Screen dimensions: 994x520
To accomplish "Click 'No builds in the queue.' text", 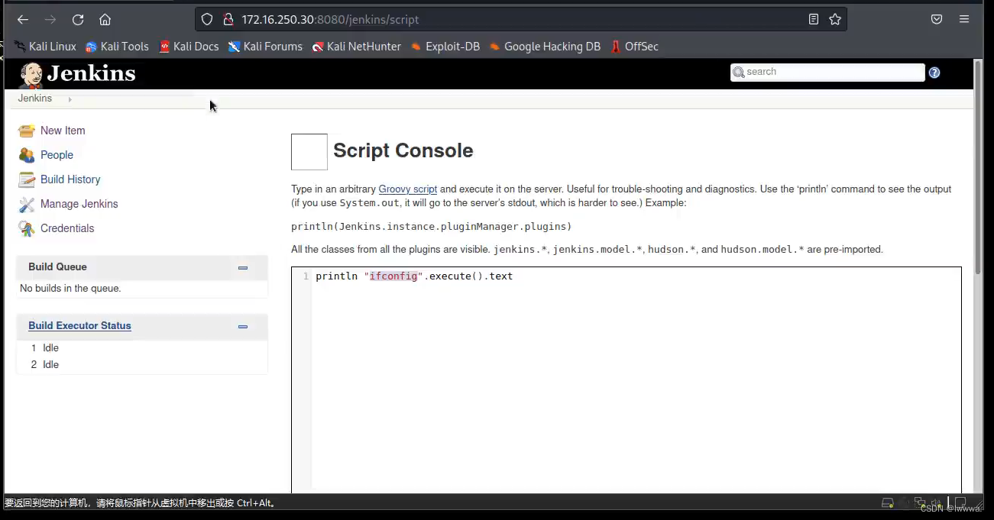I will pos(70,289).
